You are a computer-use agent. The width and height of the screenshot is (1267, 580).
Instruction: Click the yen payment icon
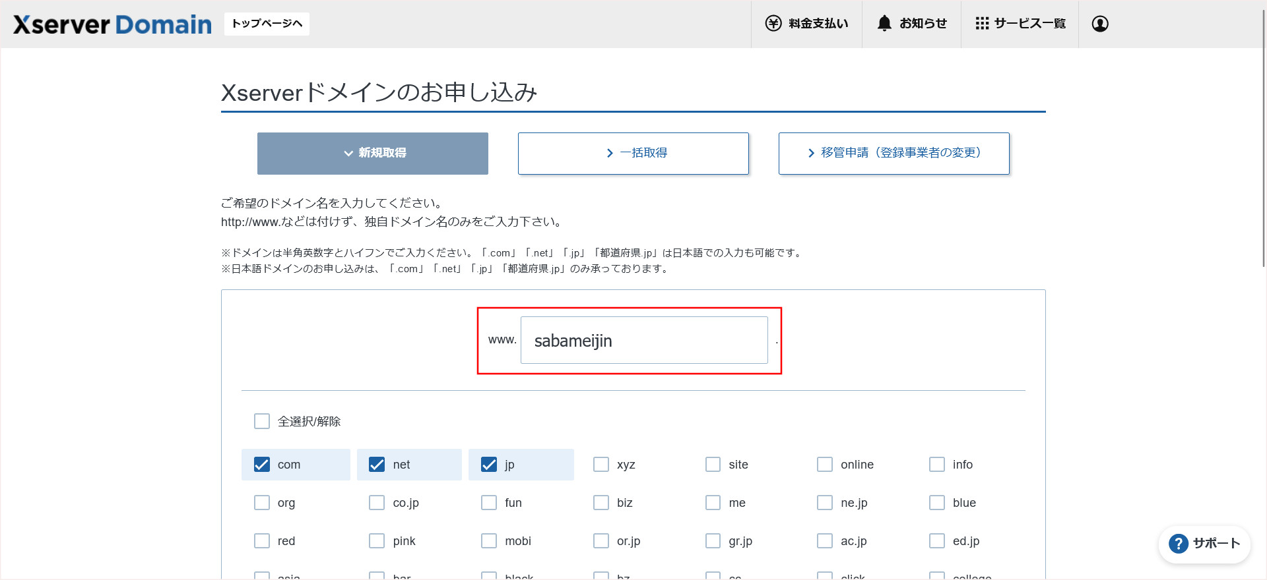[x=773, y=24]
